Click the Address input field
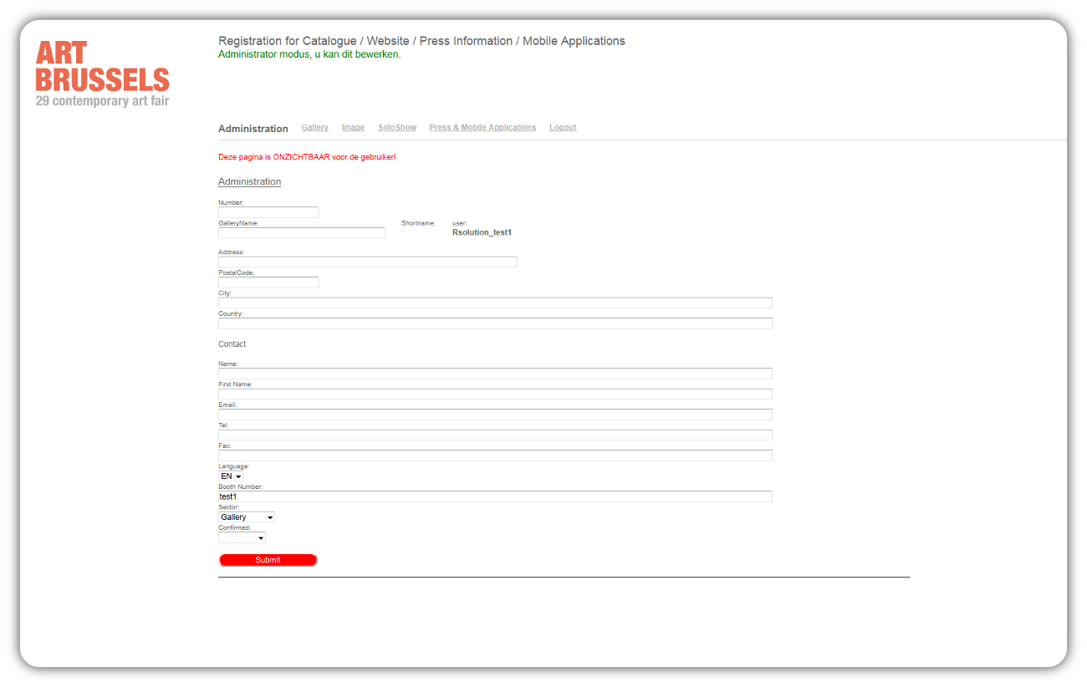 point(367,262)
